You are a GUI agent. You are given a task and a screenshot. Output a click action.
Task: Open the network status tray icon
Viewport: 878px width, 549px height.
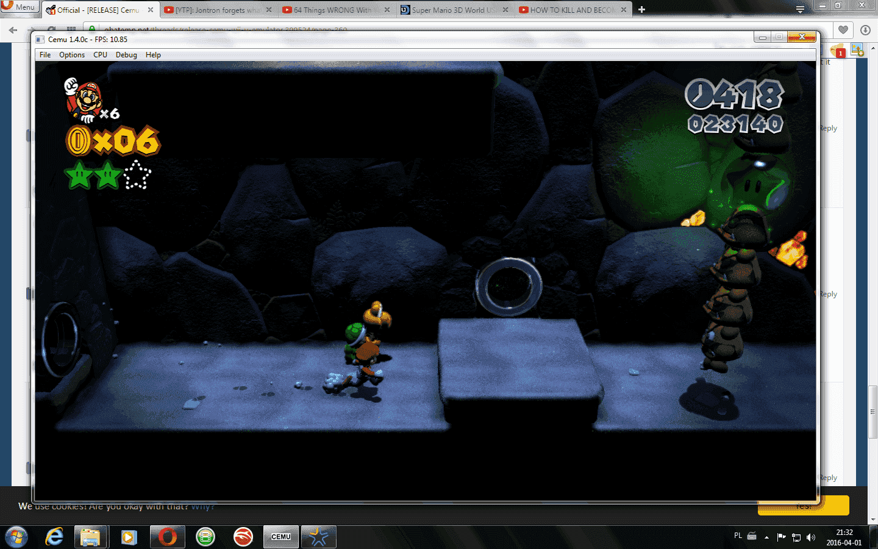pos(796,537)
